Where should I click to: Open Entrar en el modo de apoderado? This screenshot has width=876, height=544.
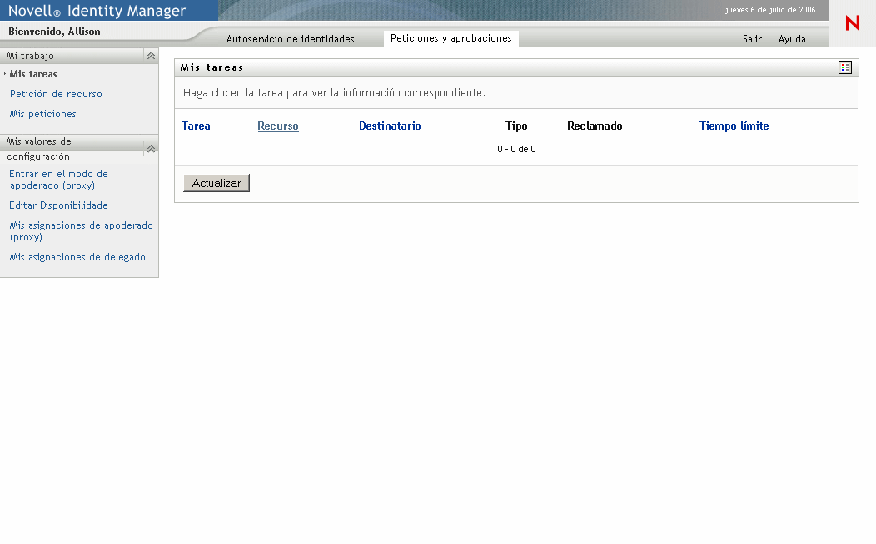(x=58, y=180)
